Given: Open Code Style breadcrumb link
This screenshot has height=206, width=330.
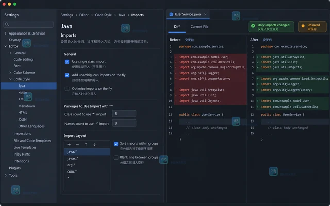Looking at the screenshot, I should point(103,15).
